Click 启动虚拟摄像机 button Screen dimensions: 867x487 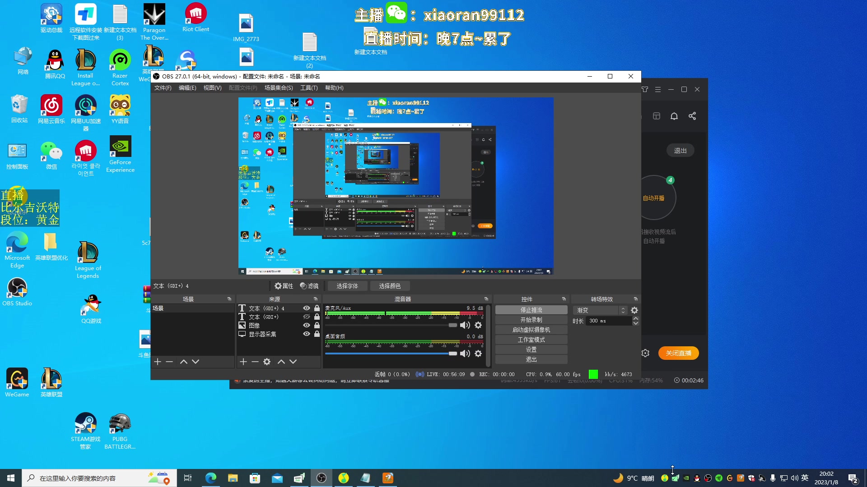point(531,330)
